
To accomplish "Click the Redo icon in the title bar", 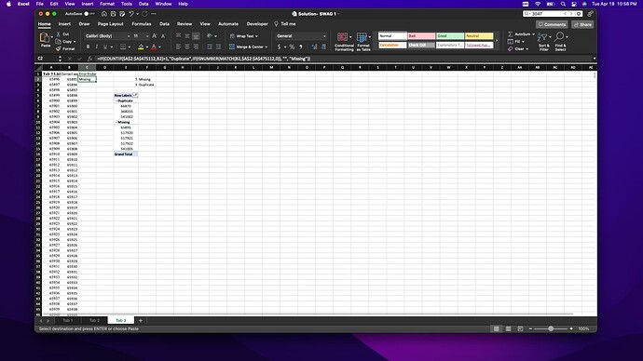I will (144, 14).
